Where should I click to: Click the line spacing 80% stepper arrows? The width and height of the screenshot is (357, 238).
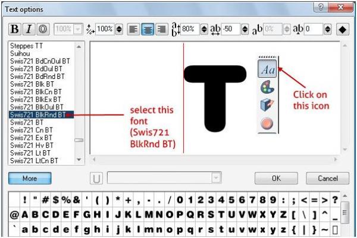coord(204,29)
